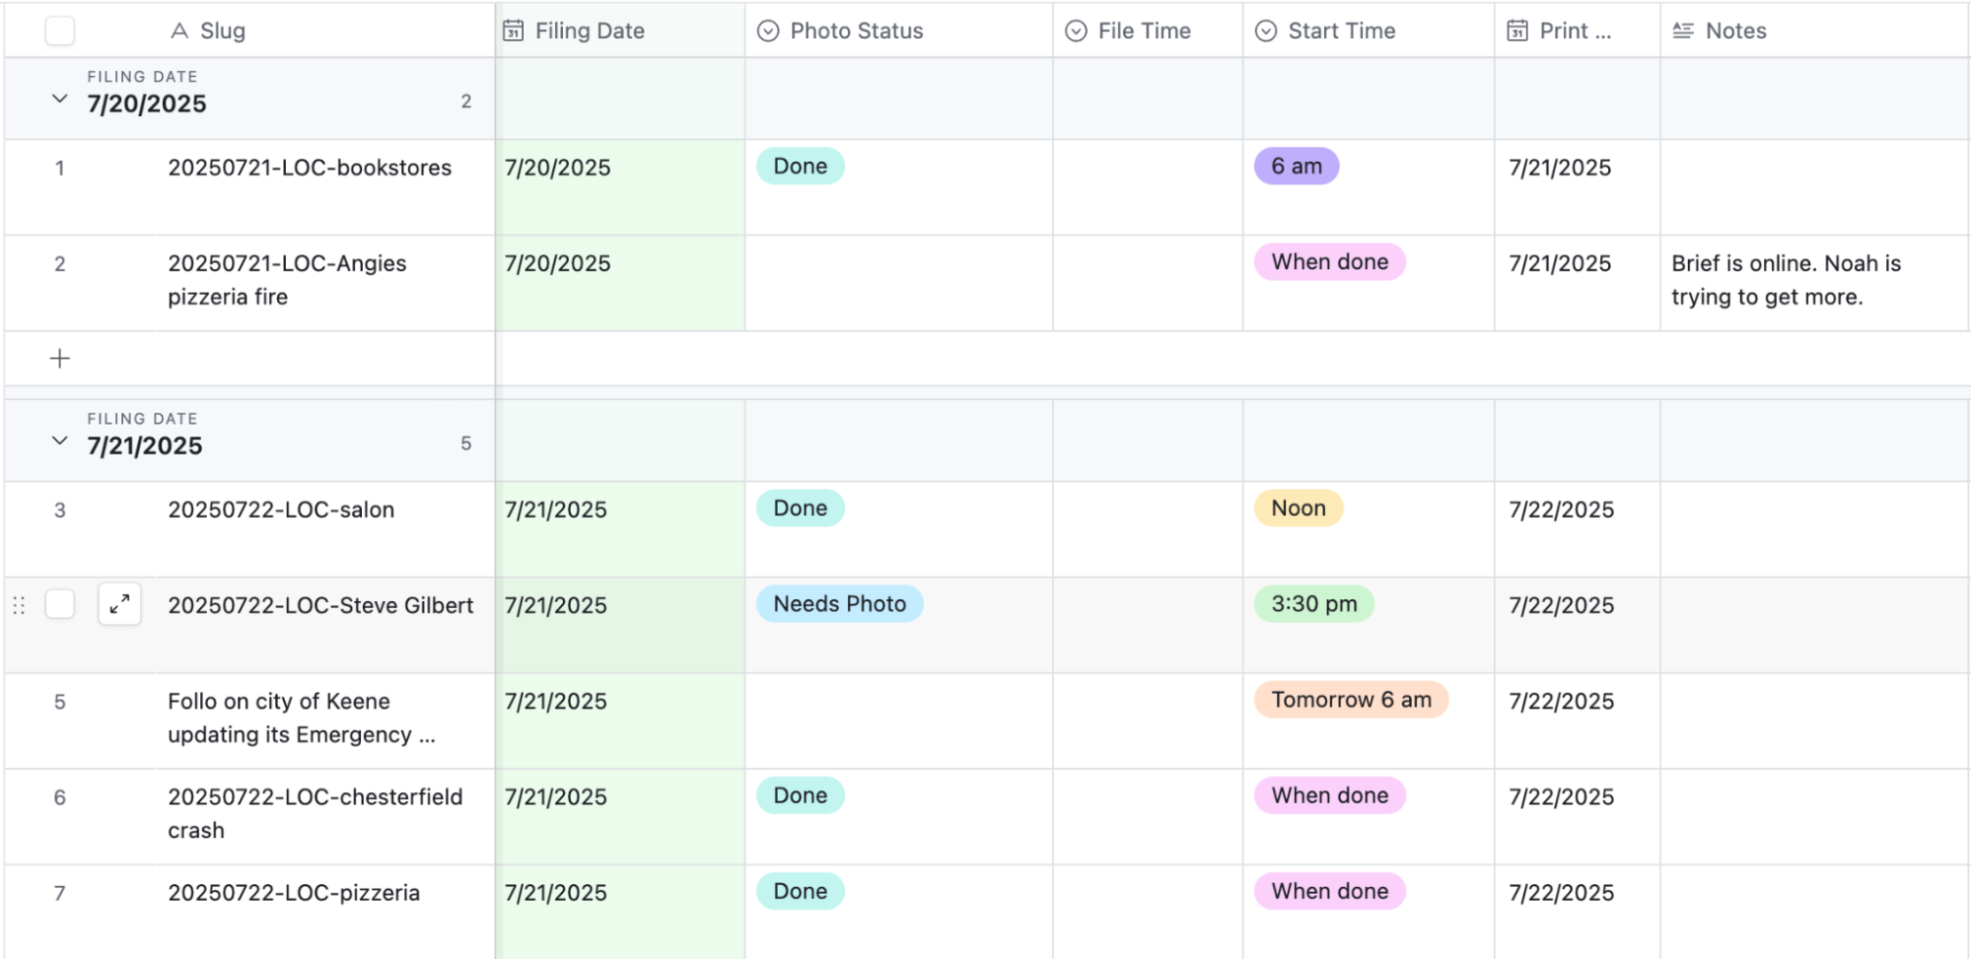The width and height of the screenshot is (1971, 960).
Task: Collapse the 7/20/2025 filing date group
Action: [59, 99]
